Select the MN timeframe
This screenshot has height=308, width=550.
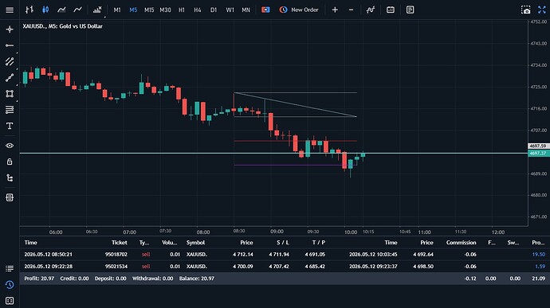246,10
